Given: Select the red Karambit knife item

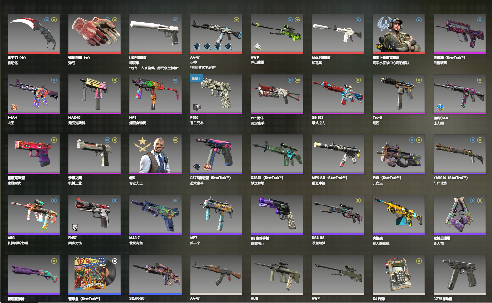Looking at the screenshot, I should tap(34, 34).
